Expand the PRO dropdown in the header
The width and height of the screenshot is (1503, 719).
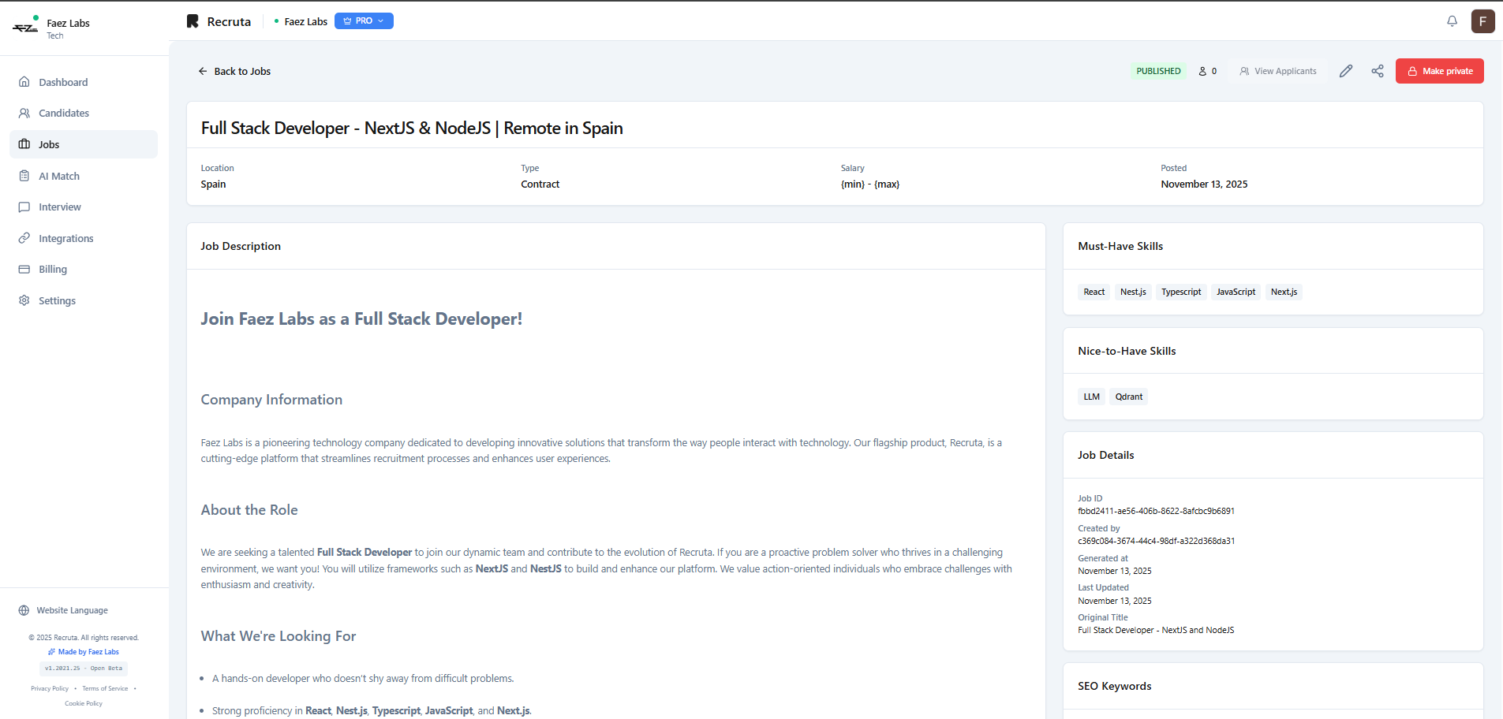coord(364,20)
